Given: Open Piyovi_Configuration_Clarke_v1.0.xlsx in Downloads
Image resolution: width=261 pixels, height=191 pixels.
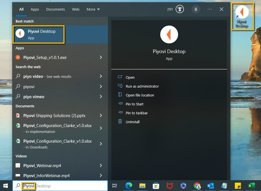Looking at the screenshot, I should (60, 144).
